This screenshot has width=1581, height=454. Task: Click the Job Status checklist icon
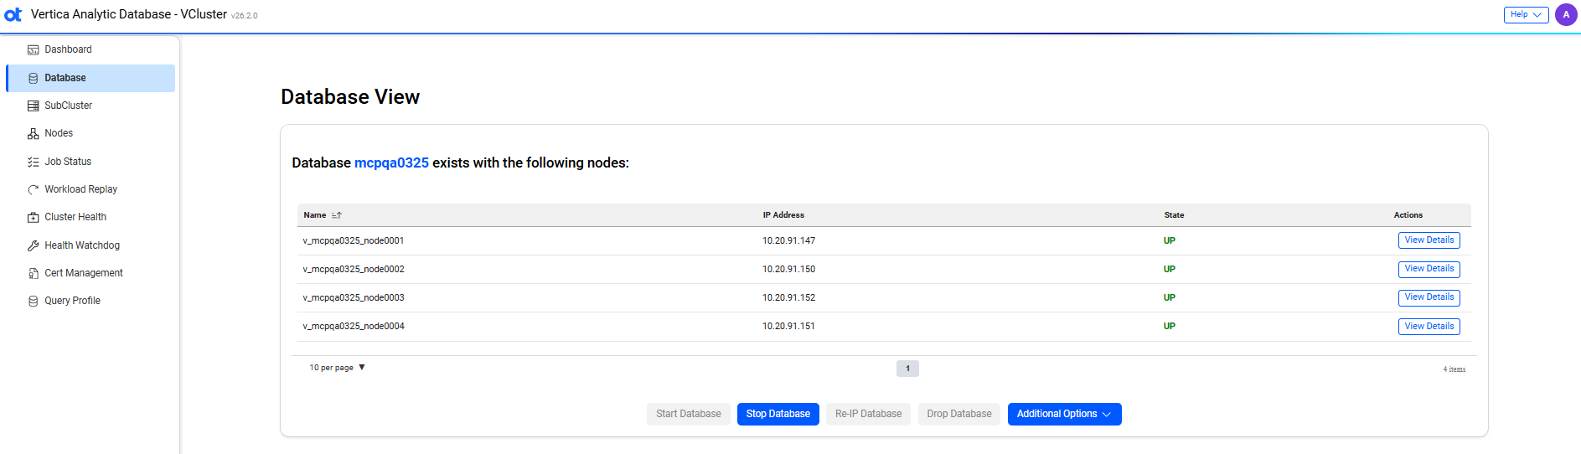tap(34, 162)
